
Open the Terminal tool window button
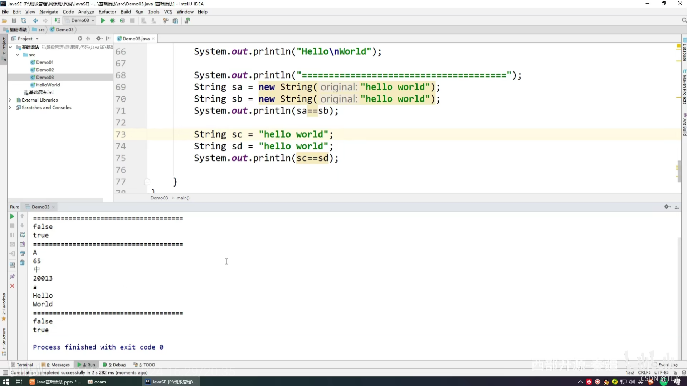pyautogui.click(x=22, y=365)
